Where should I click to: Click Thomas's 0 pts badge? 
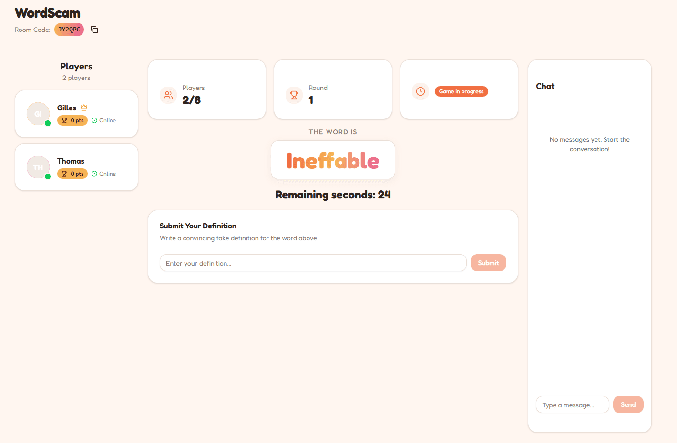click(72, 174)
